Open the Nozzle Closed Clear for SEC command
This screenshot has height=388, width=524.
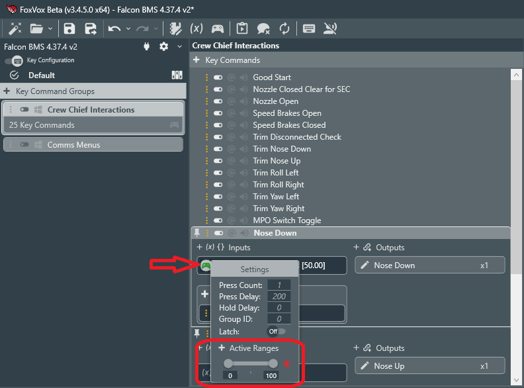point(302,89)
